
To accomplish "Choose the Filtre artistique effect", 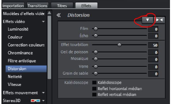I will (22, 61).
